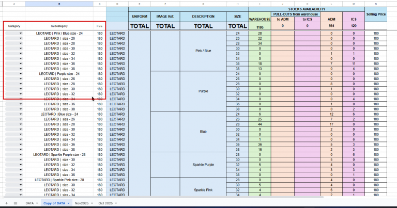
Task: Click cell LEOTARD | Sparkle Pink size - 28
Action: (x=59, y=180)
